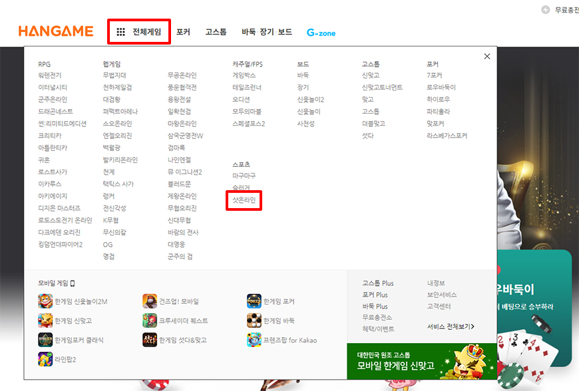
Task: Open the 테일즈런너 link
Action: pos(247,87)
